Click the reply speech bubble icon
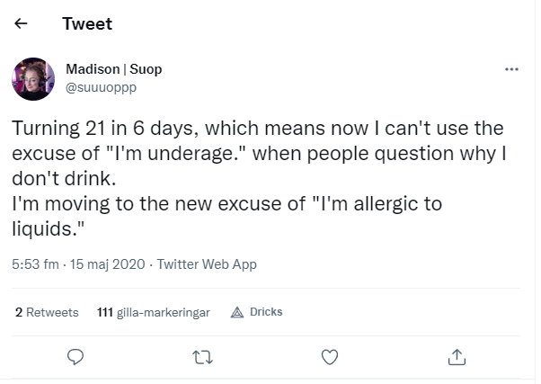541x384 pixels. (x=75, y=357)
